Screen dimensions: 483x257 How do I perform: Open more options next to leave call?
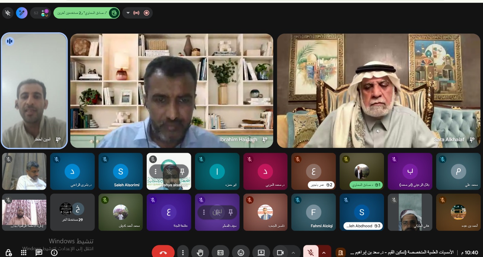[183, 252]
